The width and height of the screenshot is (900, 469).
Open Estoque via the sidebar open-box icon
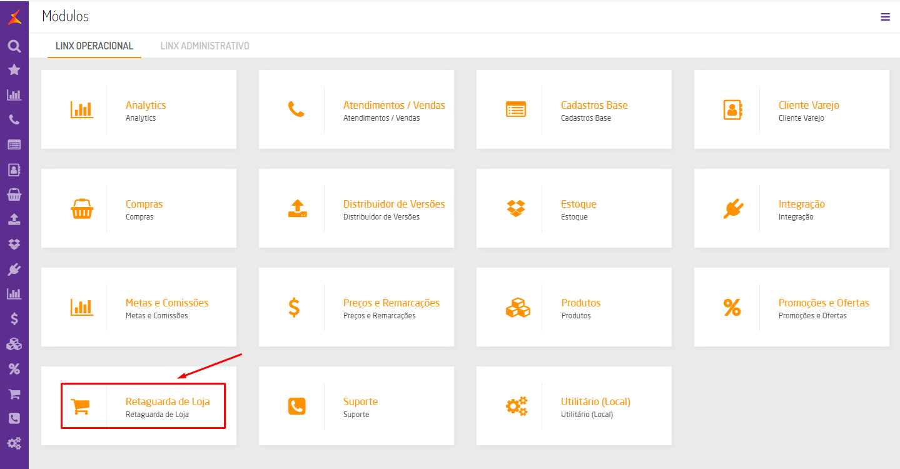click(x=14, y=245)
